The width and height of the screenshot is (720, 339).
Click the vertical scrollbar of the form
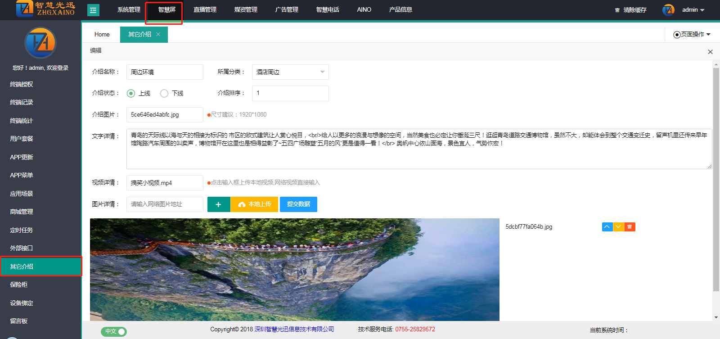click(x=716, y=180)
